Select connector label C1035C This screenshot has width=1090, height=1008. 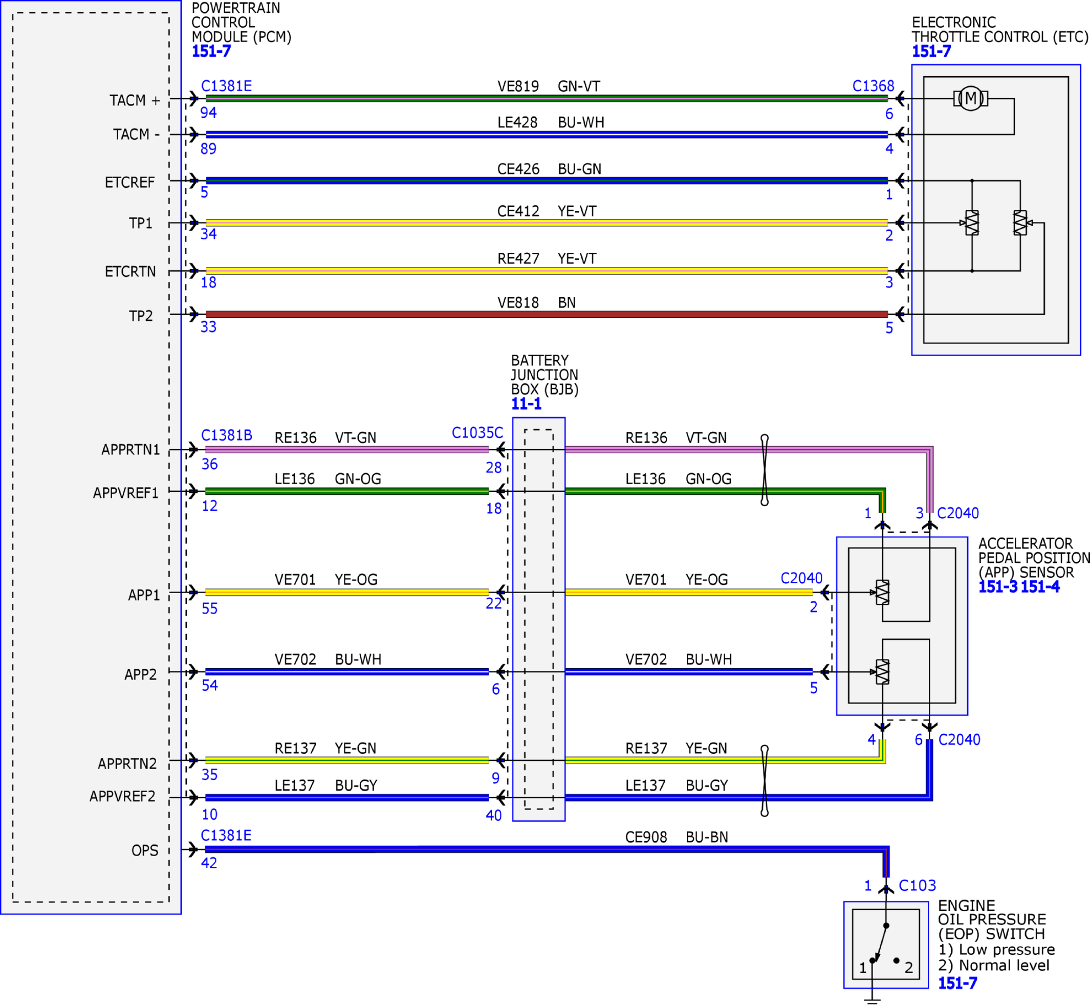[x=477, y=433]
